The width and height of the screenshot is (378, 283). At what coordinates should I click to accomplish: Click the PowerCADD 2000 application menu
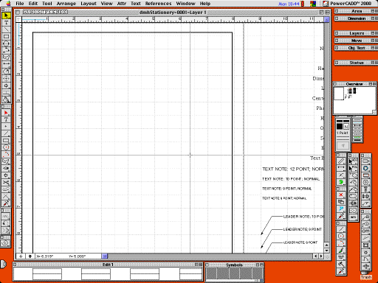(351, 4)
